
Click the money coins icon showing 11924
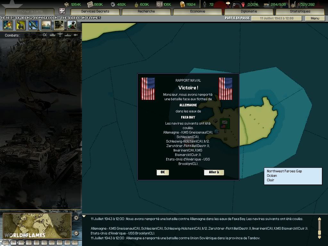tap(182, 4)
